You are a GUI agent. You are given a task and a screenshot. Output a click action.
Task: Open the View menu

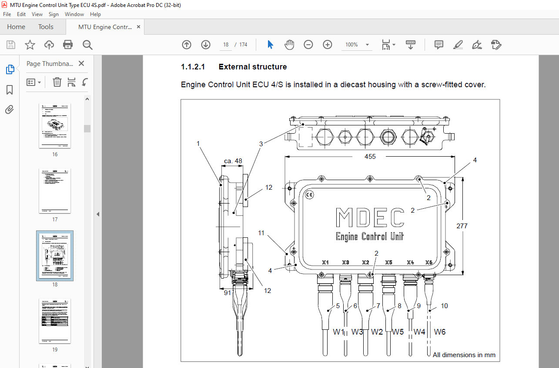pyautogui.click(x=37, y=14)
